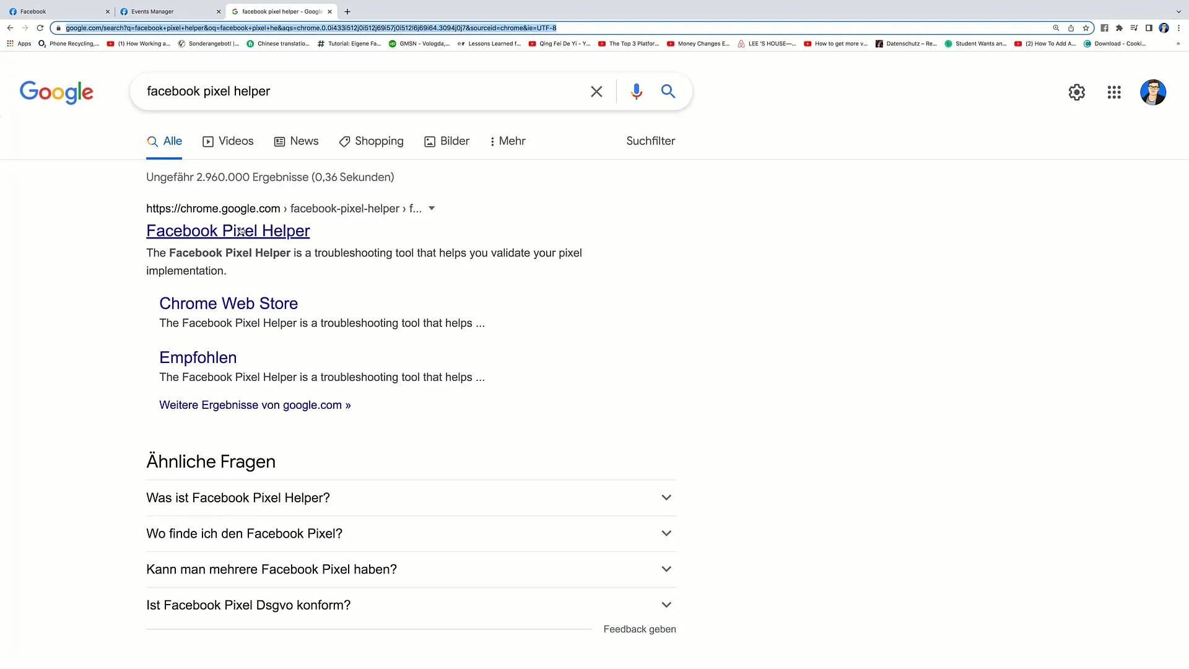1189x669 pixels.
Task: Open the Google account avatar
Action: tap(1153, 92)
